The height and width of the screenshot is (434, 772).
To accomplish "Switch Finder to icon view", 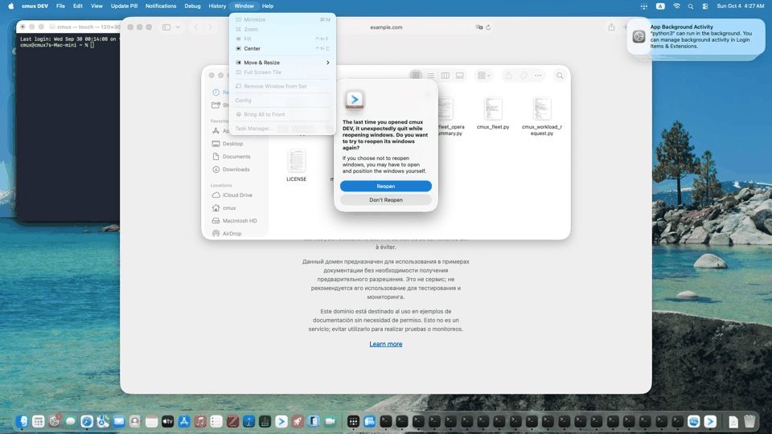I will 416,76.
